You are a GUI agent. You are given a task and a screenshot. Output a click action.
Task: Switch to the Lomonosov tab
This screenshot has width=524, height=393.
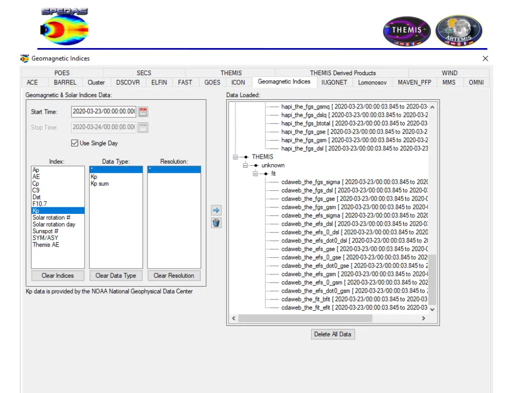coord(373,82)
